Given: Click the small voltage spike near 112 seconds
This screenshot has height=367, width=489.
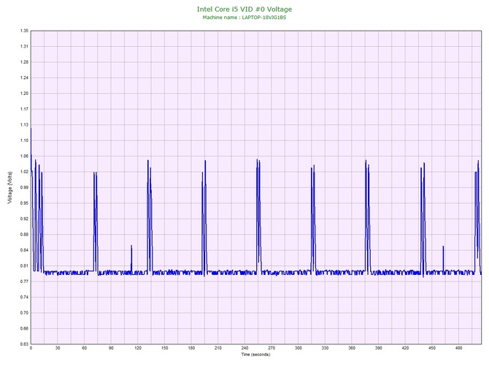Looking at the screenshot, I should tap(131, 249).
